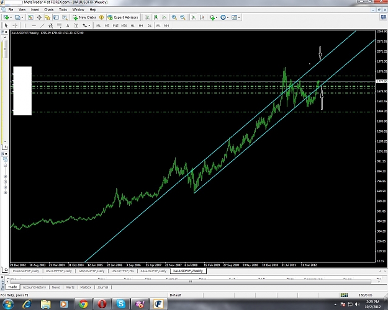Open MetaEditor with the yellow diamond icon

tap(101, 17)
